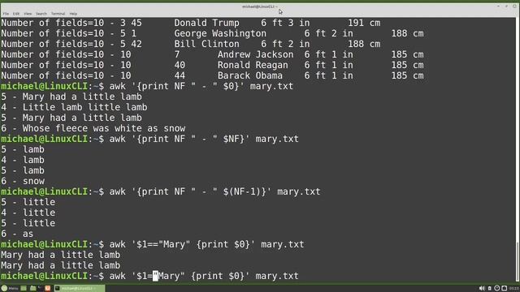520x292 pixels.
Task: Open the View menu
Action: click(x=28, y=14)
